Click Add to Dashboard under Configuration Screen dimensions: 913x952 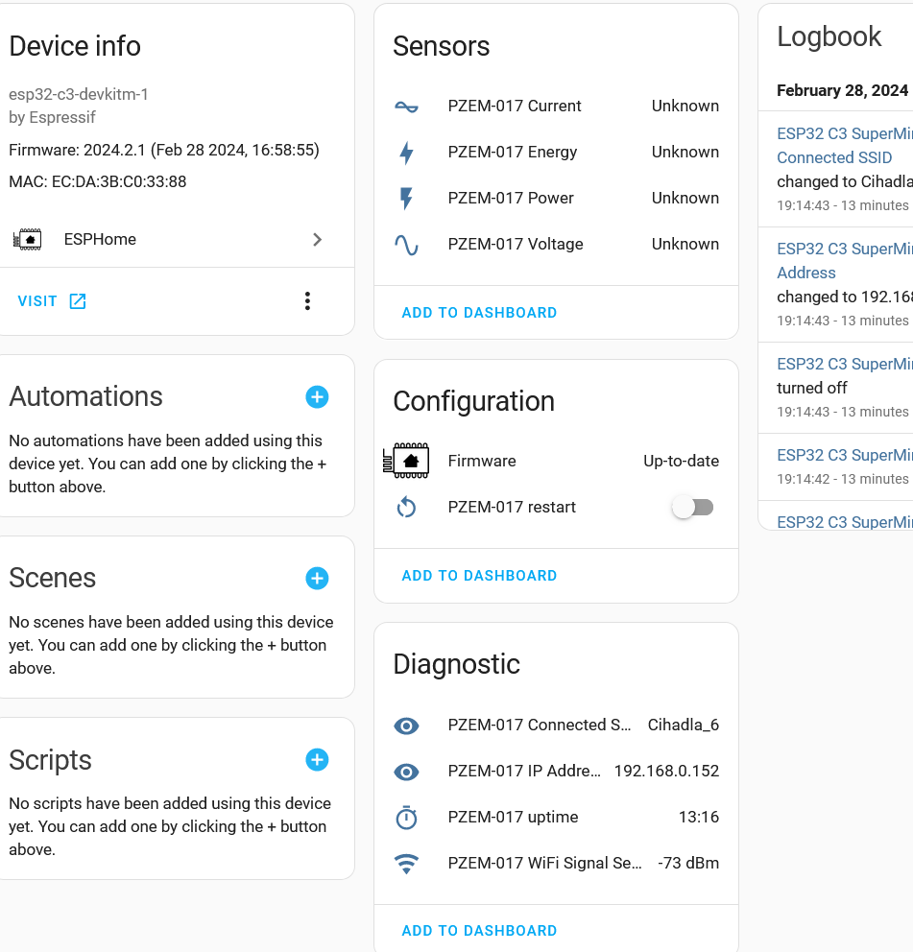[479, 576]
